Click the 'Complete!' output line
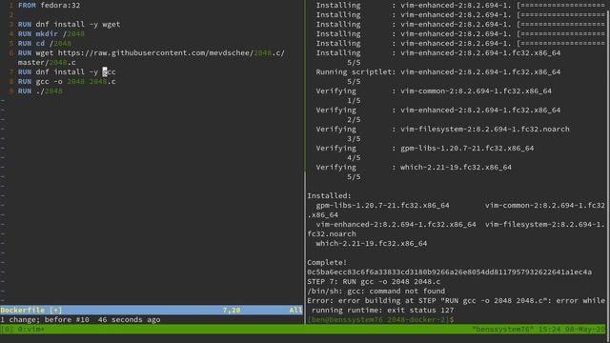 (x=327, y=263)
